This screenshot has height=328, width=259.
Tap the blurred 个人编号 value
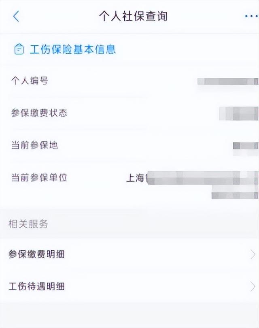227,81
